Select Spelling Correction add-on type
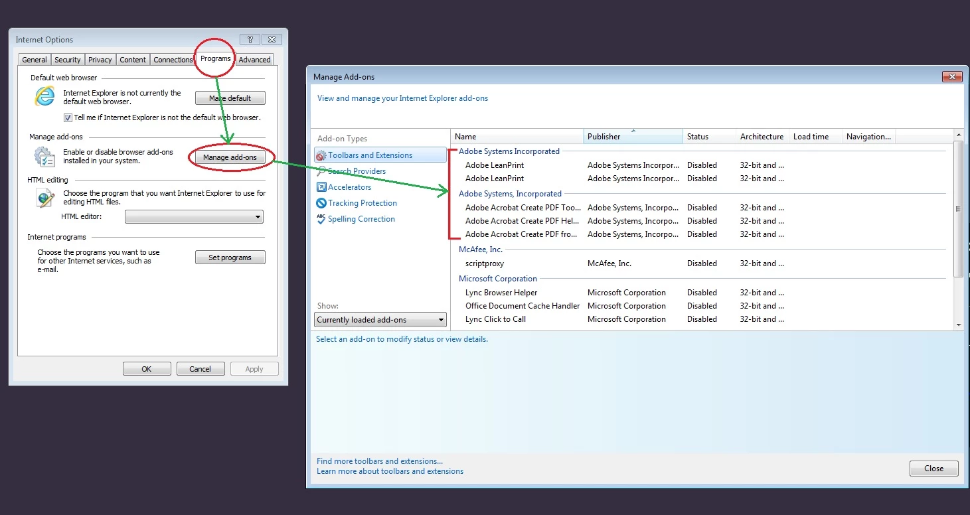The image size is (970, 515). click(380, 219)
